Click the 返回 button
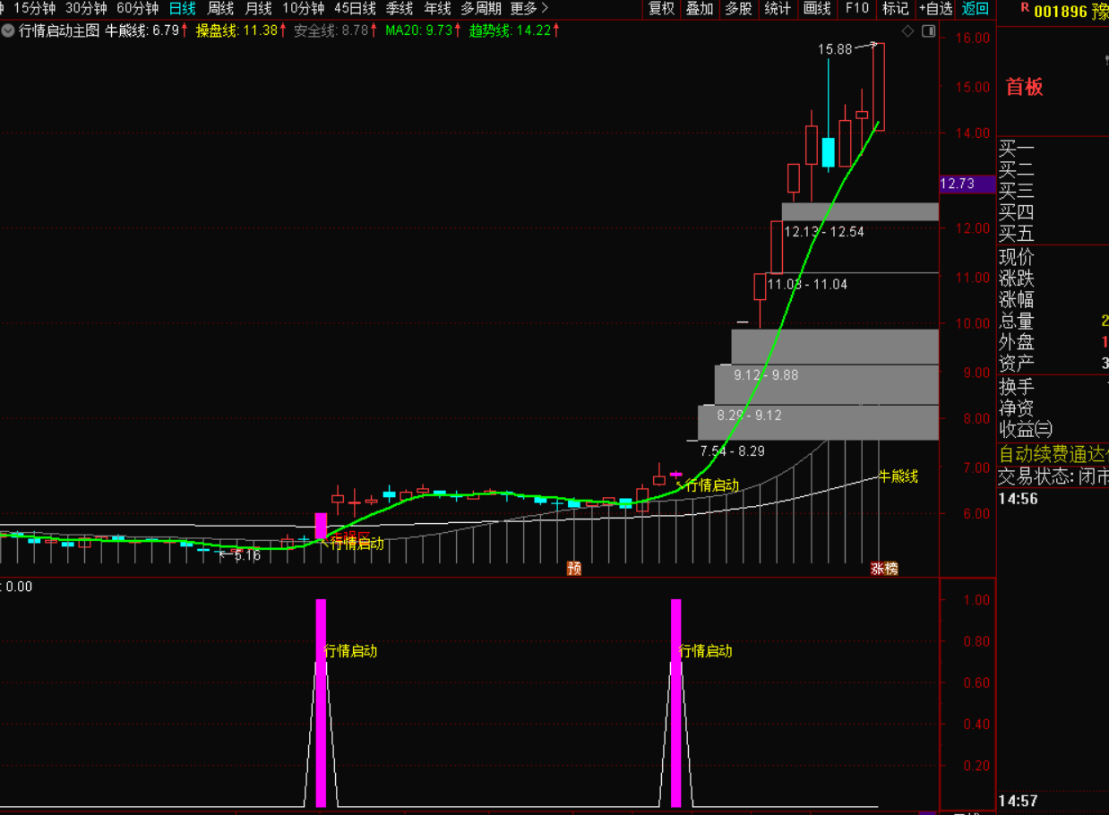The width and height of the screenshot is (1109, 815). (x=976, y=9)
